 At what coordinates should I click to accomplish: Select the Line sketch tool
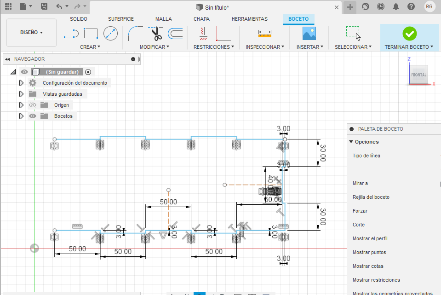[x=71, y=34]
